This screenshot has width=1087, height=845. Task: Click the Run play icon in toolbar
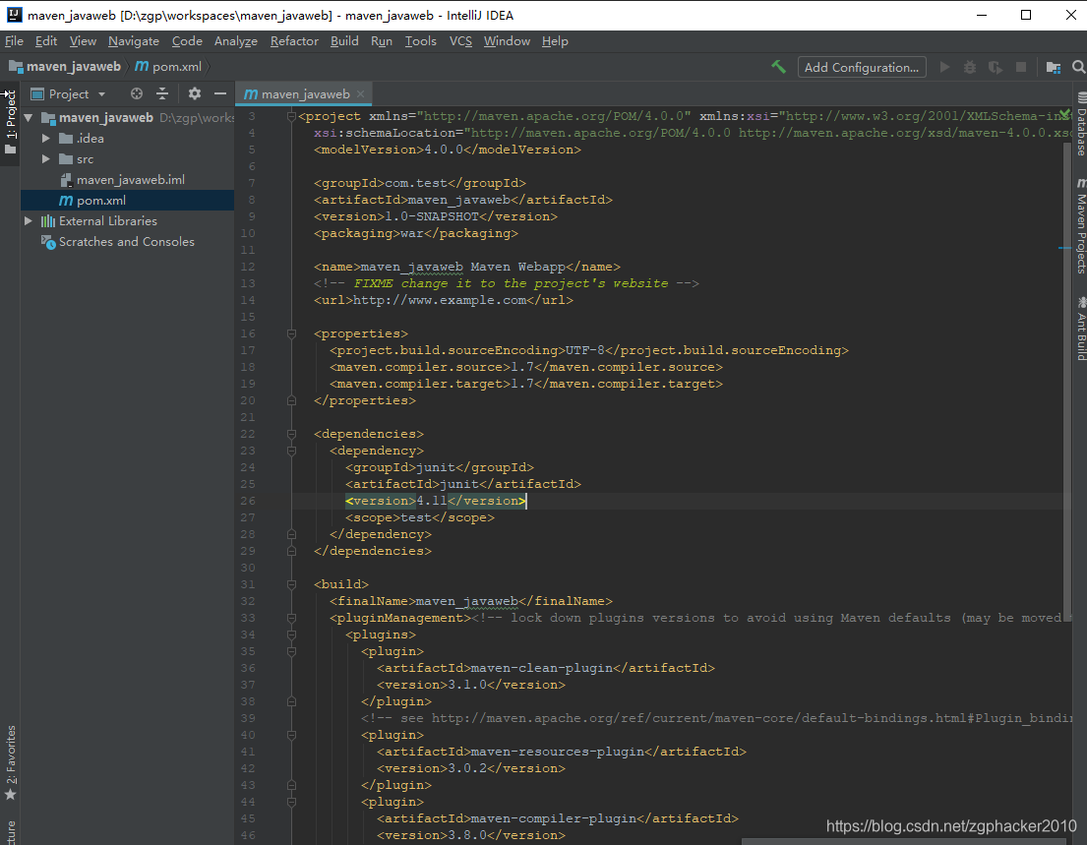tap(944, 67)
